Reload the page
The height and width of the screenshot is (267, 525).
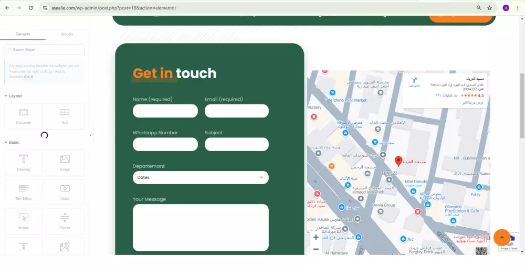[x=31, y=8]
